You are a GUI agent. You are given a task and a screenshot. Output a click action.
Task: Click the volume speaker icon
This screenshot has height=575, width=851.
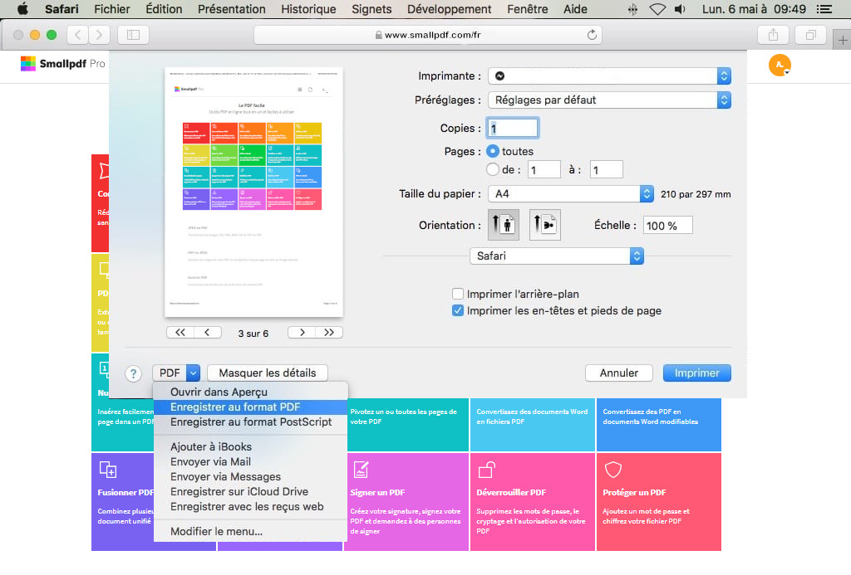pos(680,9)
